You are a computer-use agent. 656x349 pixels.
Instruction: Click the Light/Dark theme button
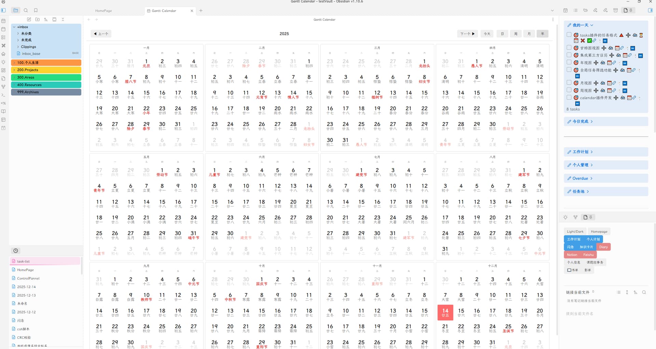(575, 231)
